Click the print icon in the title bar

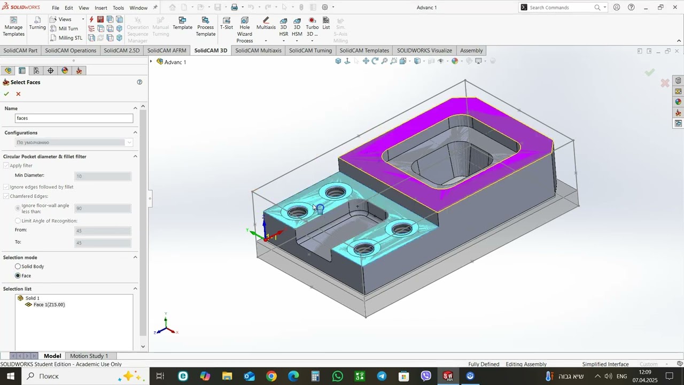234,7
